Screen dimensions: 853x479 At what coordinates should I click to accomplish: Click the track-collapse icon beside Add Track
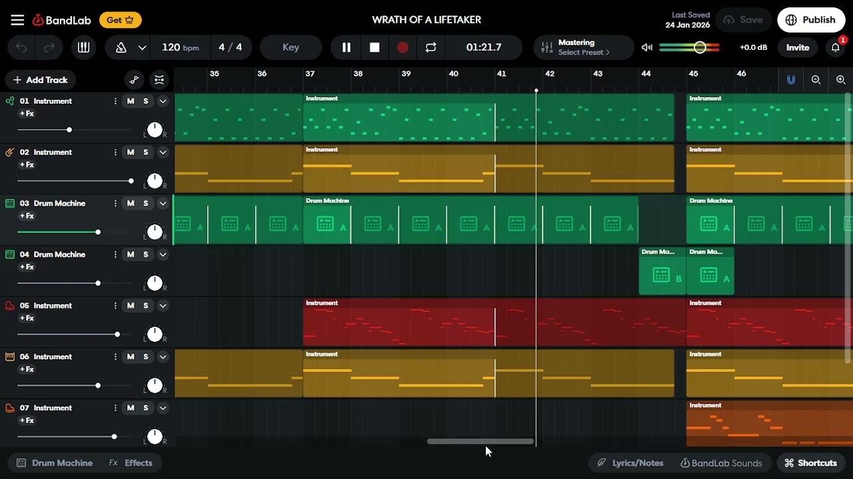point(159,80)
